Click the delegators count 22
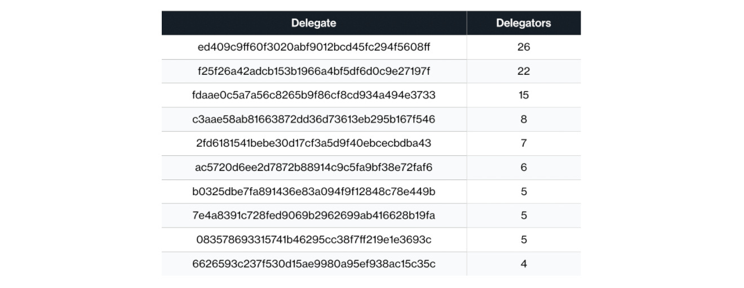744x288 pixels. [x=523, y=71]
